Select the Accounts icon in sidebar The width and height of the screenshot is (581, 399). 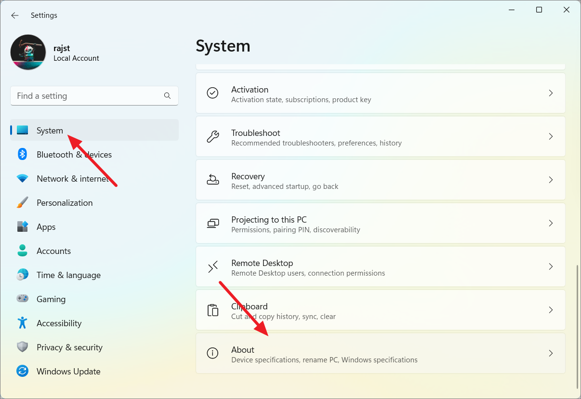coord(23,251)
